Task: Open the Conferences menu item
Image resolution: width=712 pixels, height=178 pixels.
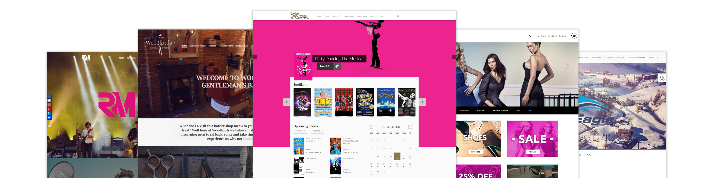Action: pyautogui.click(x=362, y=17)
